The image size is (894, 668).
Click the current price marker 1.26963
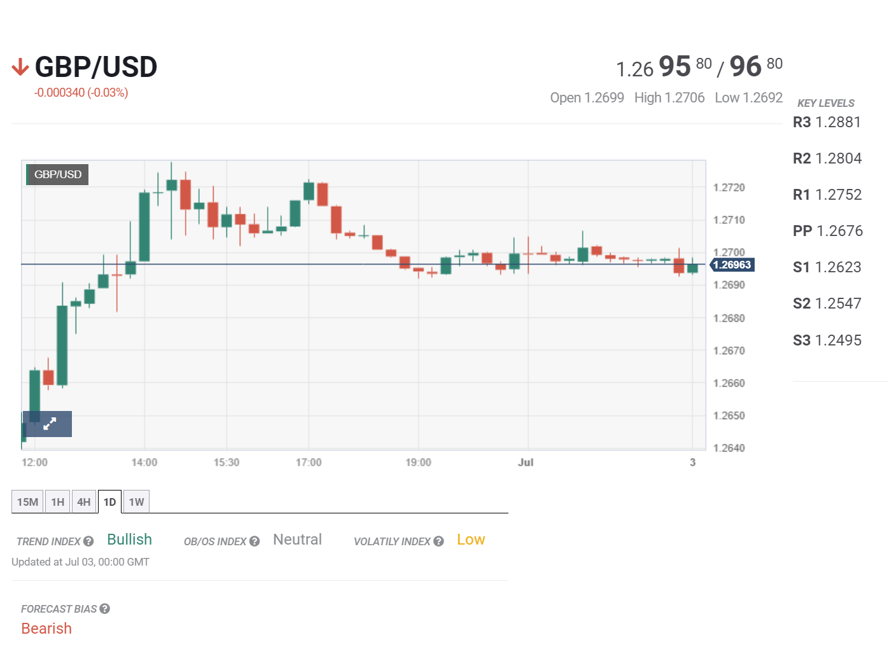(732, 265)
